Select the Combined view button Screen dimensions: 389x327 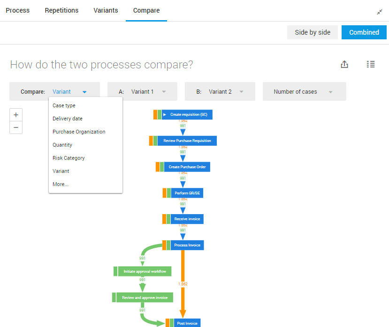[364, 32]
